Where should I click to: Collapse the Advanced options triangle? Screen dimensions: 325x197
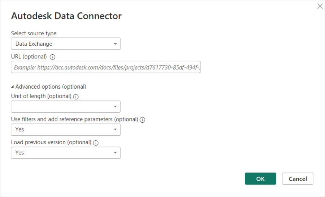coord(13,87)
